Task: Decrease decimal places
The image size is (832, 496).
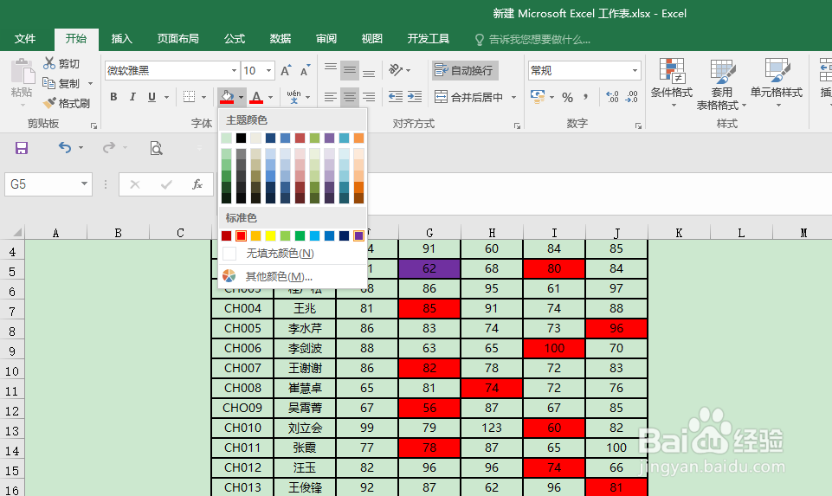Action: [x=631, y=97]
